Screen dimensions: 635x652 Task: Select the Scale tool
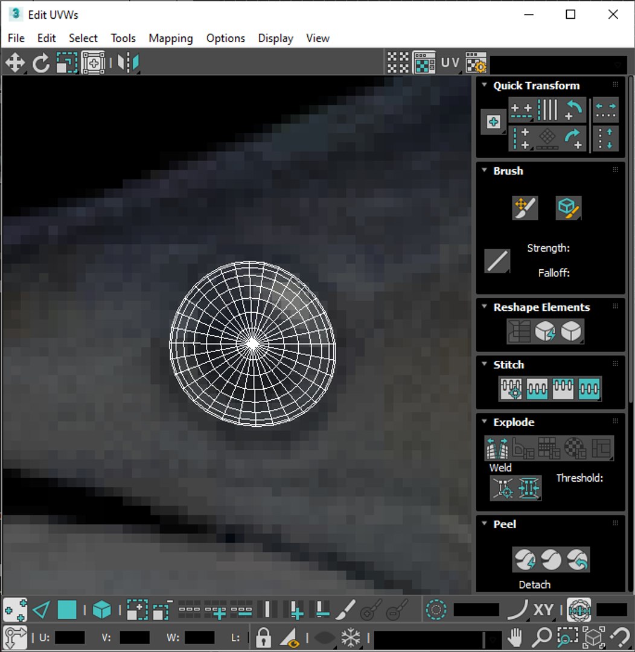point(67,63)
